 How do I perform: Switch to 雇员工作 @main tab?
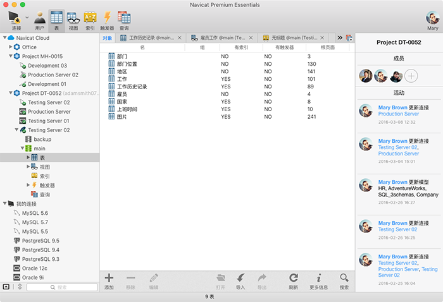(x=223, y=38)
